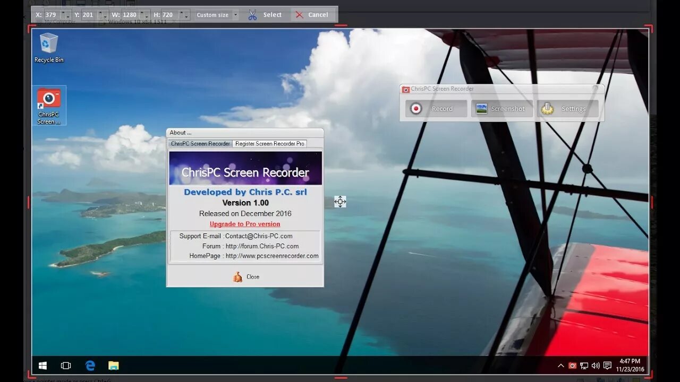Click the volume speaker tray icon
The height and width of the screenshot is (382, 680).
596,366
